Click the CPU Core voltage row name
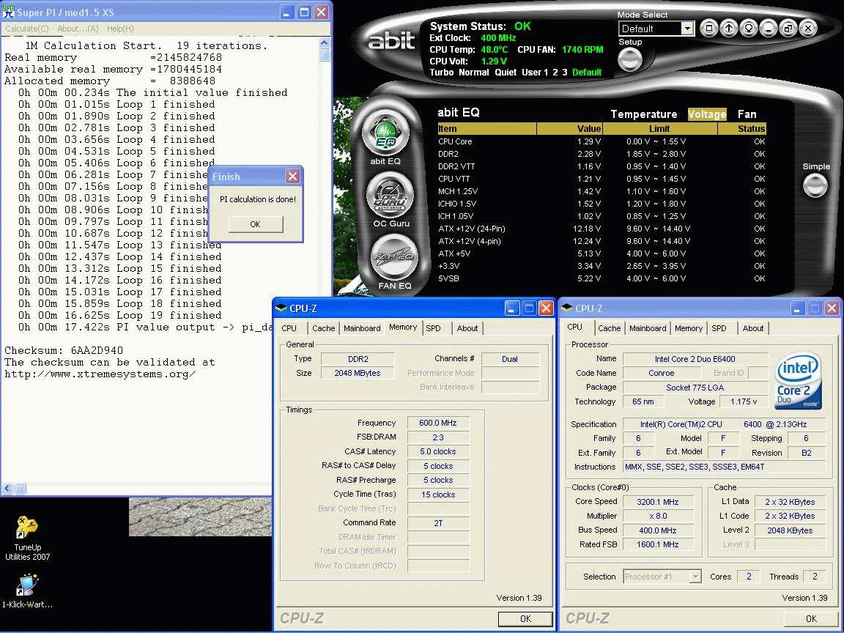844x633 pixels. pos(455,141)
